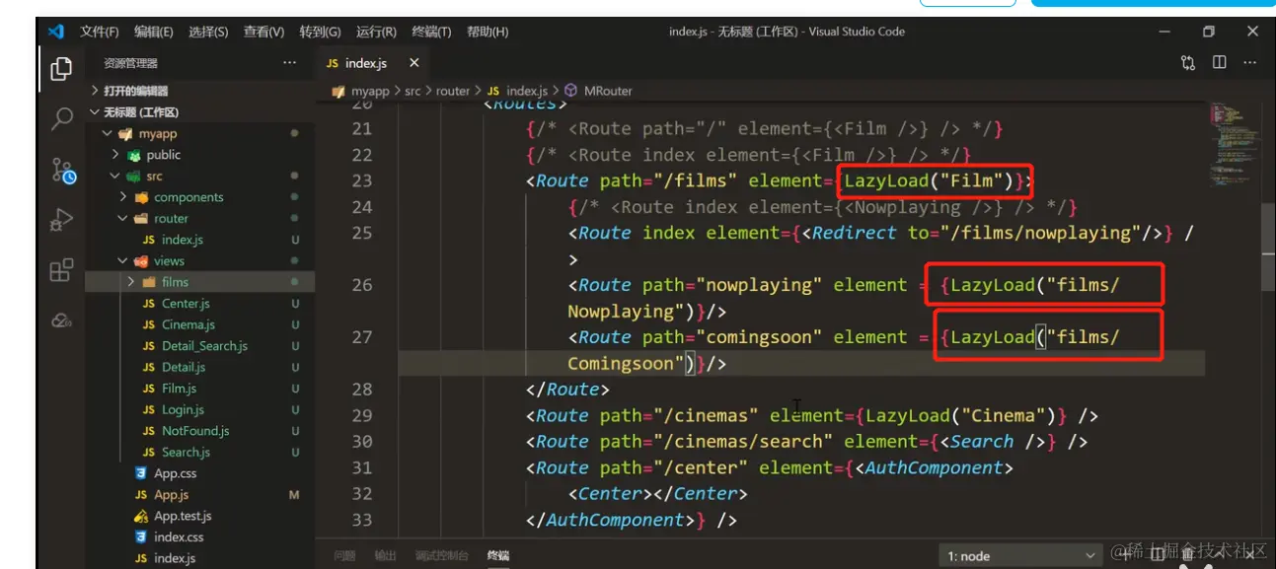Collapse the src folder
Screen dimensions: 1276x569
pos(116,177)
